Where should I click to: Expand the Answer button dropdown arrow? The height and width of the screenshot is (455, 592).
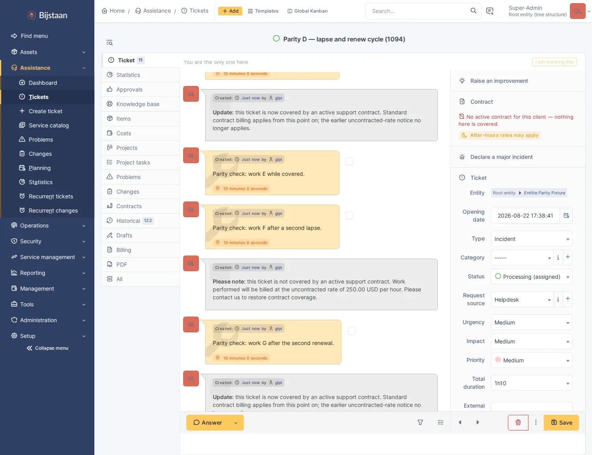click(236, 423)
